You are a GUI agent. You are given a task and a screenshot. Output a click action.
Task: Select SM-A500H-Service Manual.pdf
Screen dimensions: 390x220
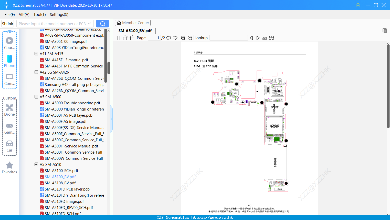(x=71, y=146)
